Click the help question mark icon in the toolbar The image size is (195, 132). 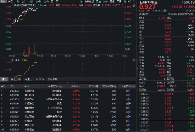tap(129, 1)
